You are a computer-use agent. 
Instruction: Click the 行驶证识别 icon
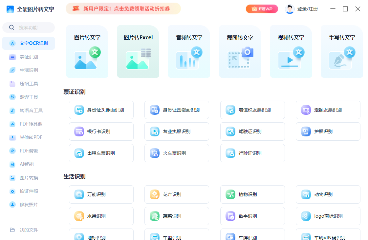click(x=230, y=153)
